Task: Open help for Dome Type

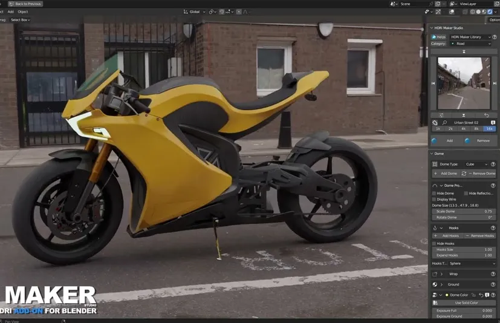Action: (x=493, y=164)
